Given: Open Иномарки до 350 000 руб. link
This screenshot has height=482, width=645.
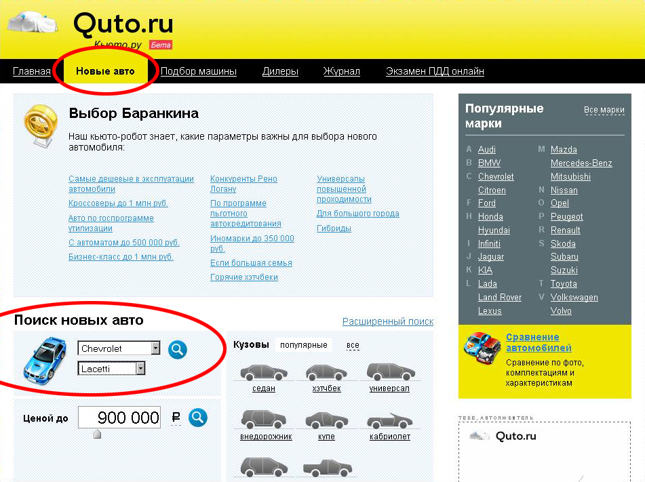Looking at the screenshot, I should [x=252, y=243].
